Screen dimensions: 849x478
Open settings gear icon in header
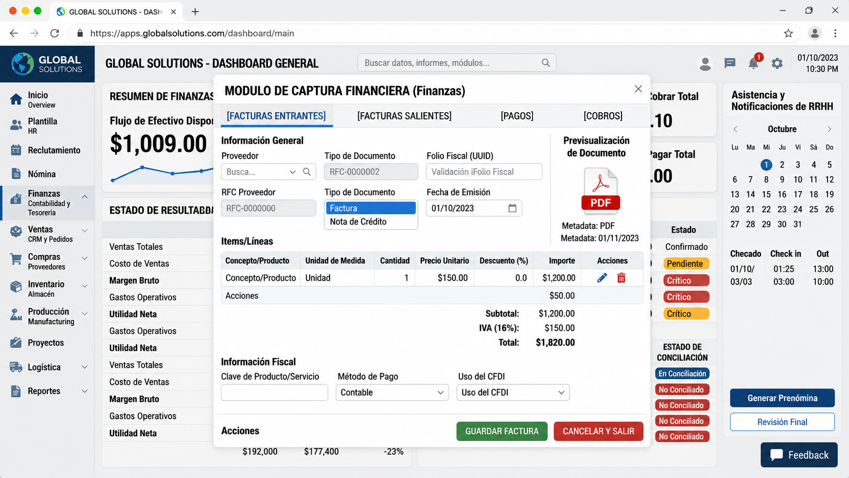(x=777, y=63)
